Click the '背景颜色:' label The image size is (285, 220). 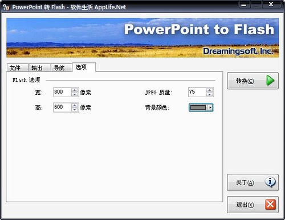[x=157, y=108]
